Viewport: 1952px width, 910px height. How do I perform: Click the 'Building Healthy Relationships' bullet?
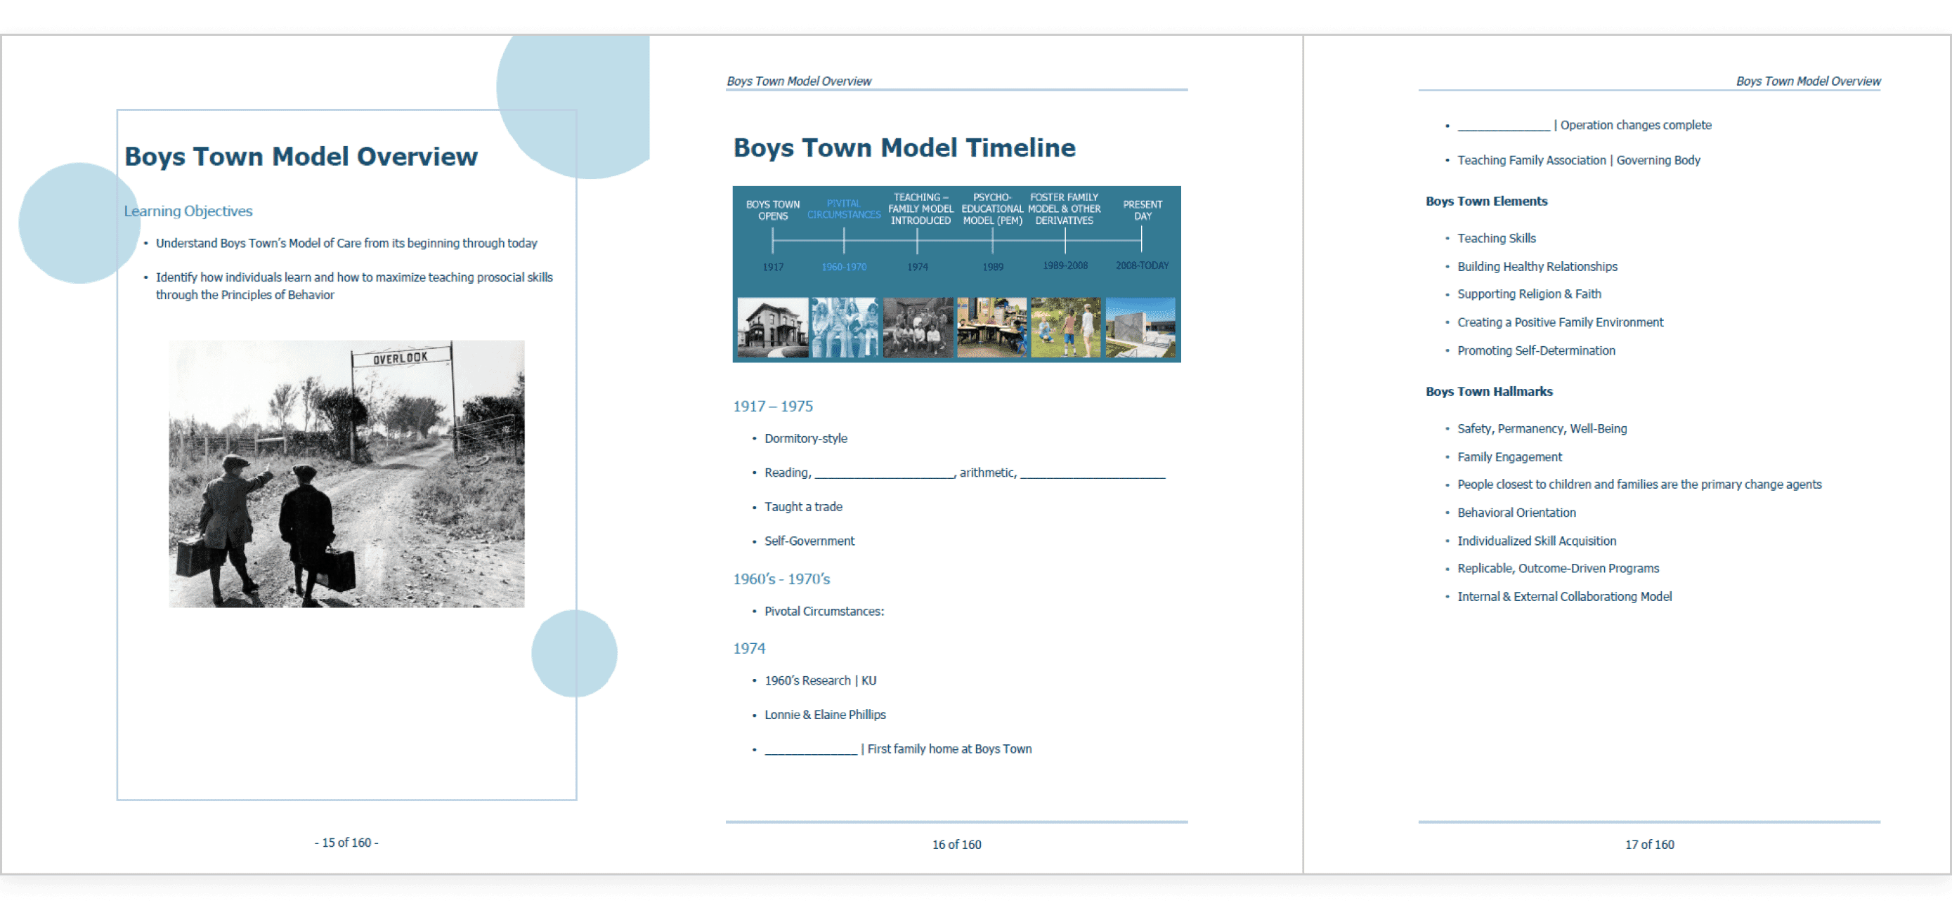click(1537, 267)
